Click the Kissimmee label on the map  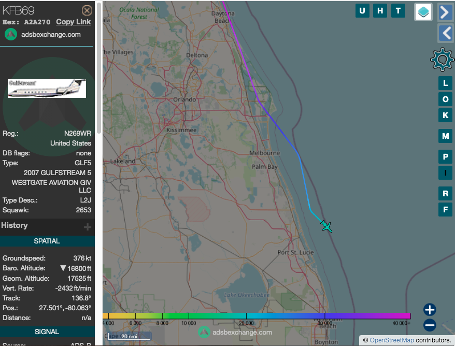[x=182, y=130]
